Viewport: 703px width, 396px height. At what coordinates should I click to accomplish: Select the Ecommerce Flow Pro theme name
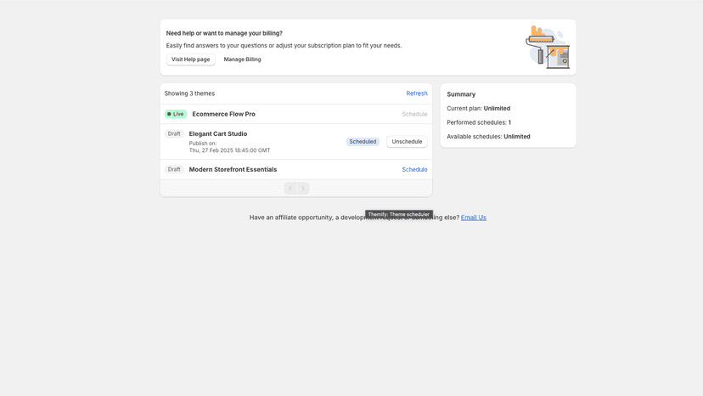point(224,114)
